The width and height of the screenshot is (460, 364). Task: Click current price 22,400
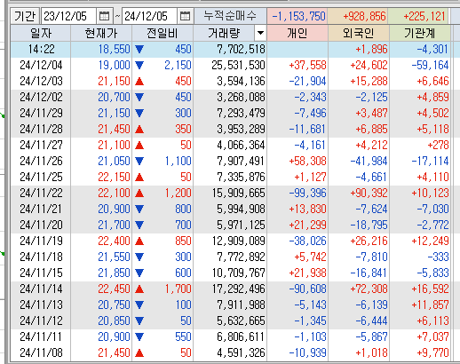[114, 241]
